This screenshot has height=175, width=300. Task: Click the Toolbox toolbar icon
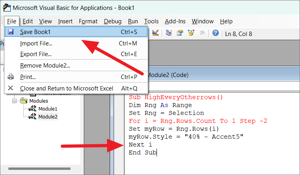(x=202, y=33)
